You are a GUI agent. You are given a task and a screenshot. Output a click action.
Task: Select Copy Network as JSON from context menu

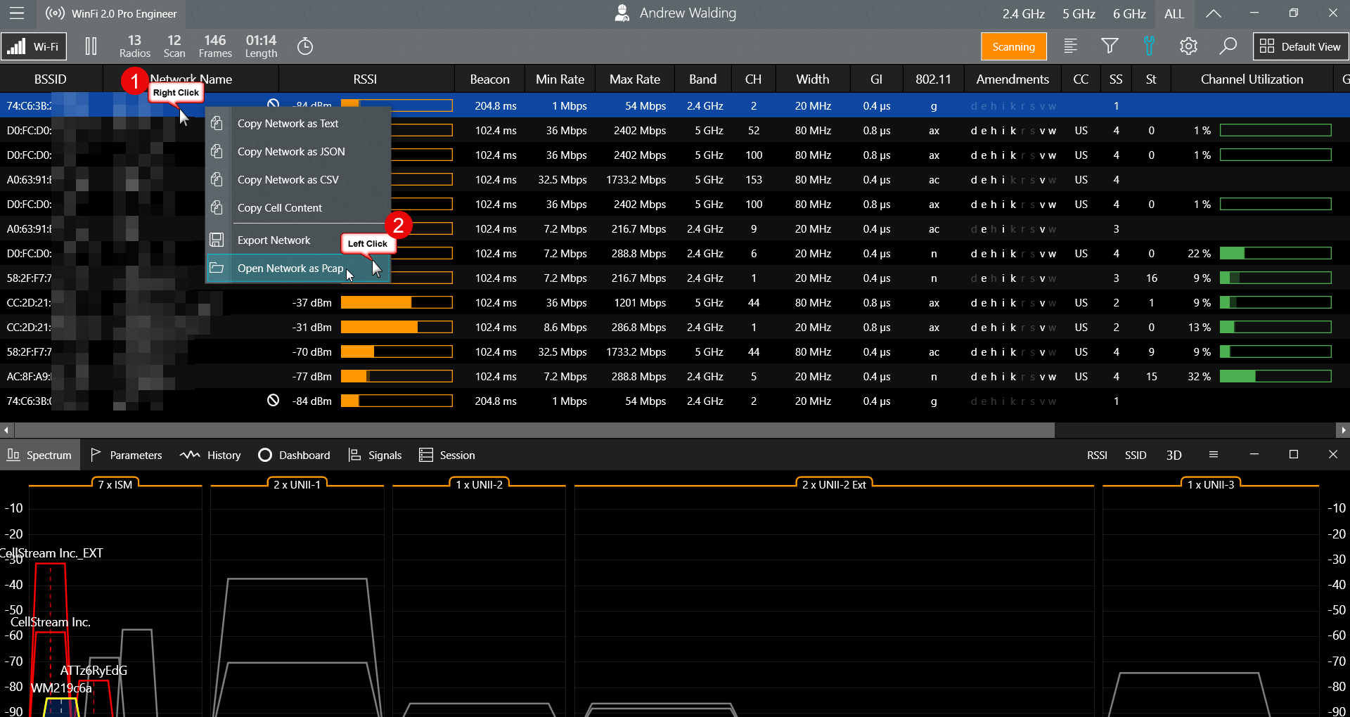pyautogui.click(x=290, y=151)
